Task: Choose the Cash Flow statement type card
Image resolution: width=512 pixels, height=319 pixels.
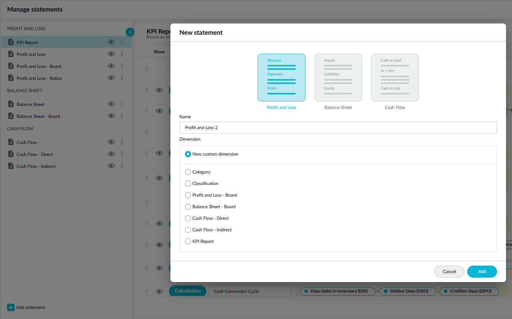Action: click(395, 78)
